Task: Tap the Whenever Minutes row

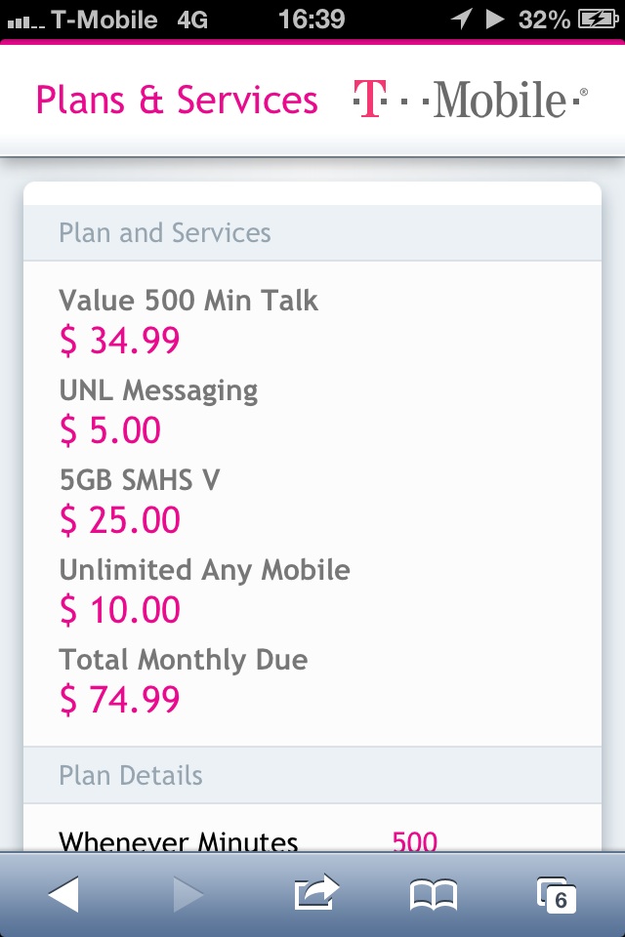Action: tap(312, 841)
